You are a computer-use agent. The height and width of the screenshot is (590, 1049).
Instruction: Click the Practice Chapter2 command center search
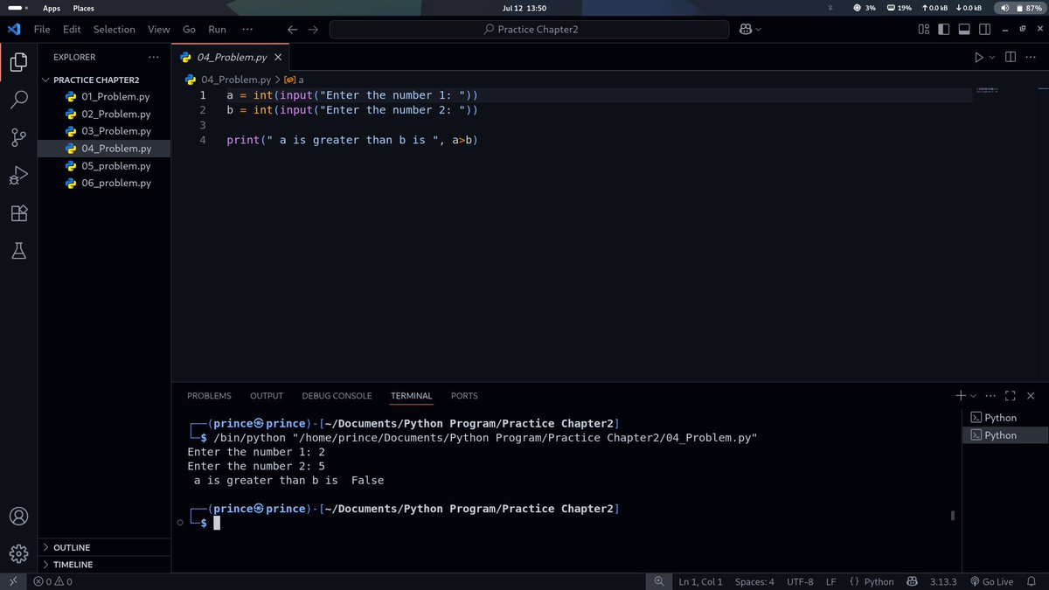(x=530, y=29)
